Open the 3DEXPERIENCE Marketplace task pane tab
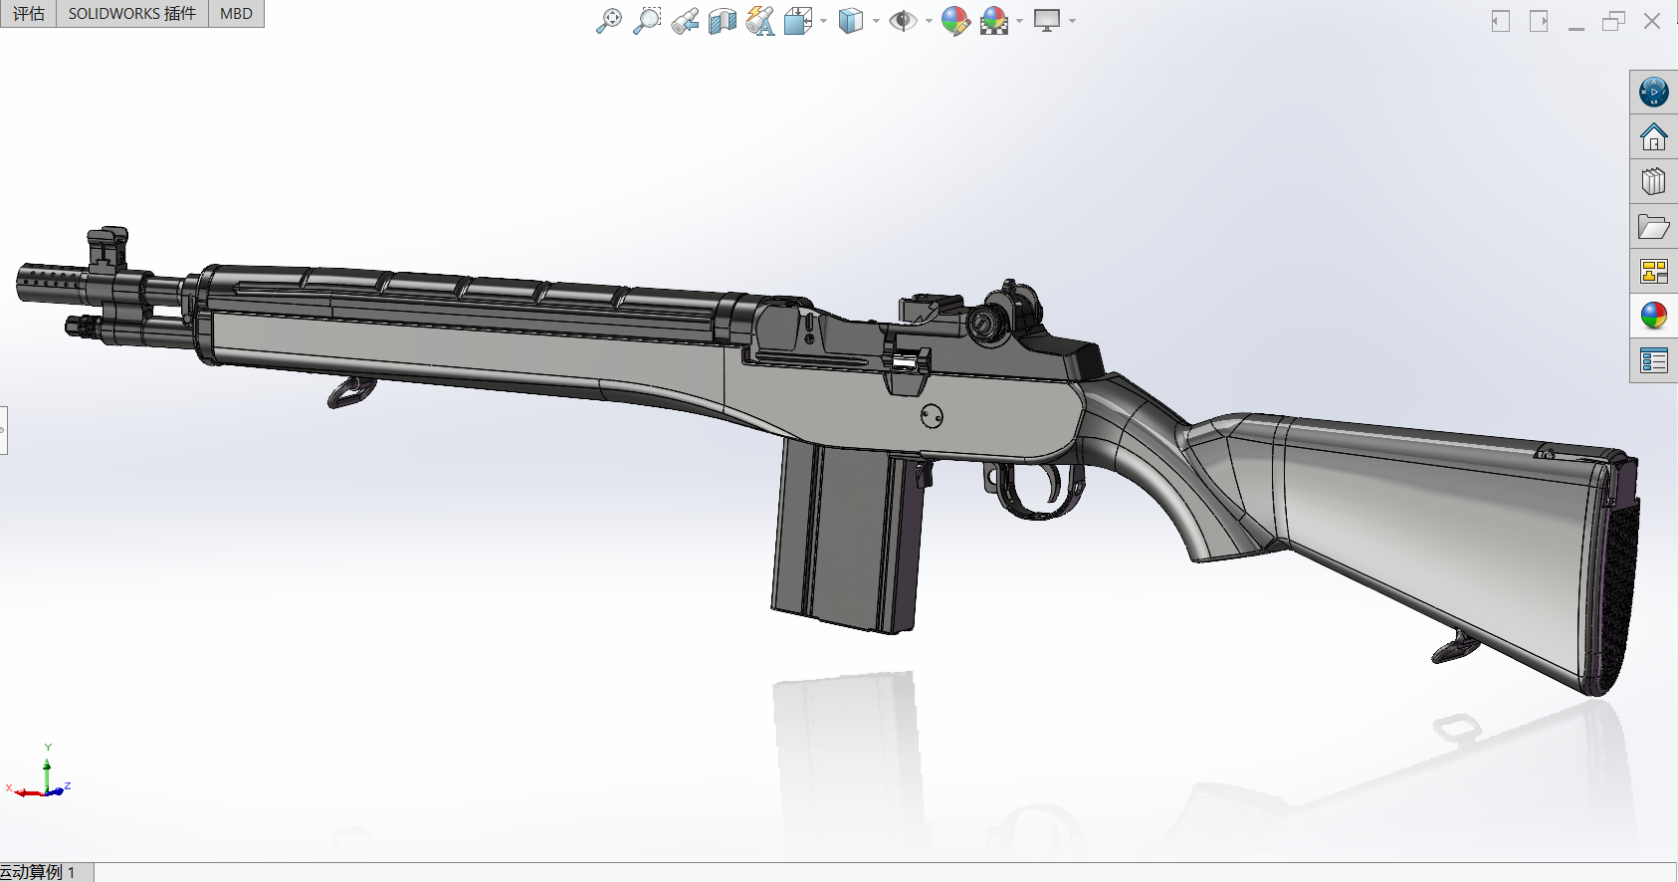 (x=1653, y=92)
